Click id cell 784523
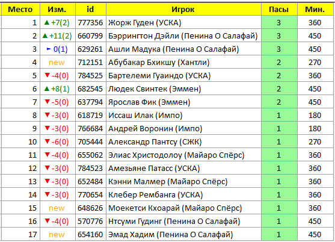The width and height of the screenshot is (335, 242). tap(90, 169)
